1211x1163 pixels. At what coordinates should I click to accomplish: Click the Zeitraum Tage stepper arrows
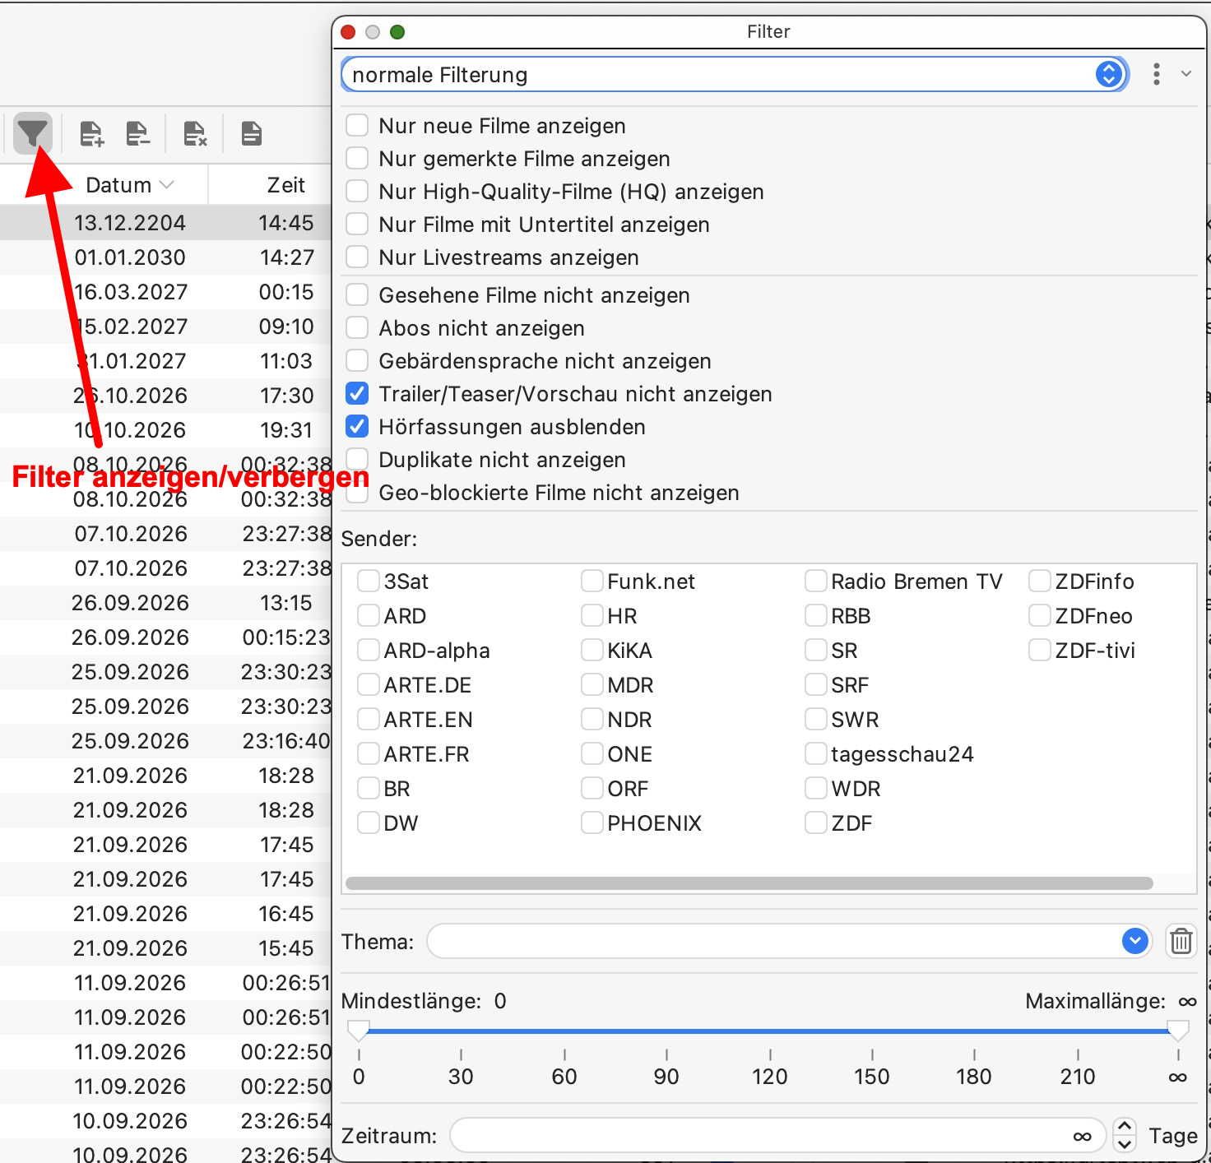1124,1135
